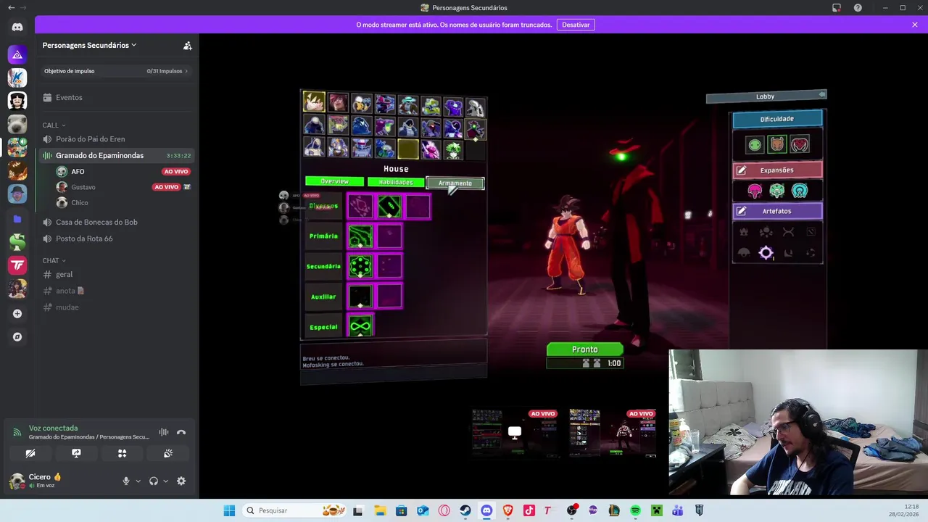Start an activity from voice panel
Screen dimensions: 928x522
(122, 453)
